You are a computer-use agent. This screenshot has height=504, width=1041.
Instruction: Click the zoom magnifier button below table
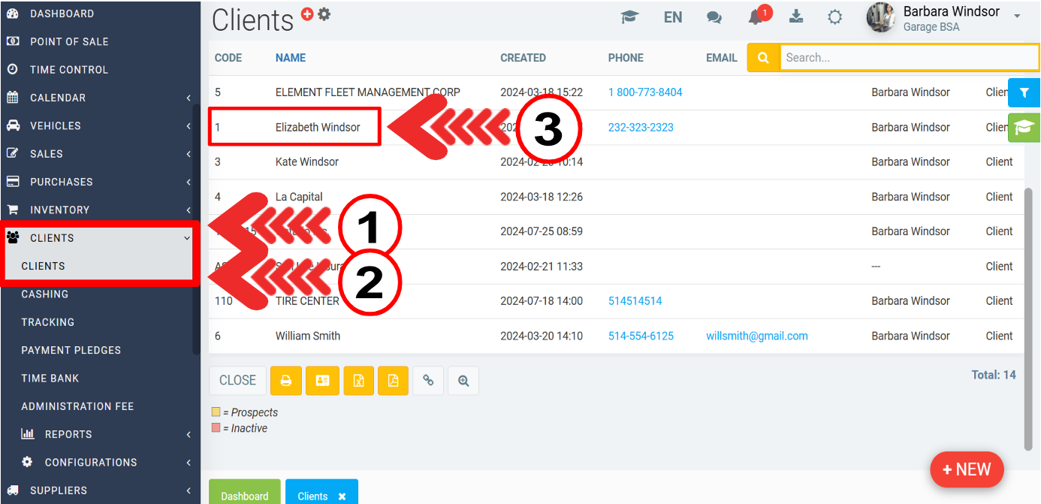pos(463,381)
